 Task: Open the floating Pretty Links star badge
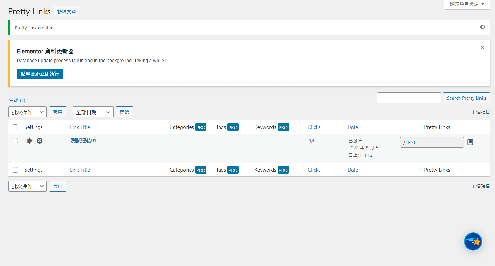[473, 241]
